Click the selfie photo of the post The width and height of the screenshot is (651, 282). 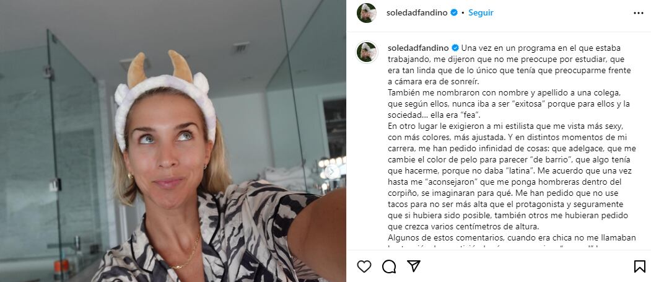173,141
